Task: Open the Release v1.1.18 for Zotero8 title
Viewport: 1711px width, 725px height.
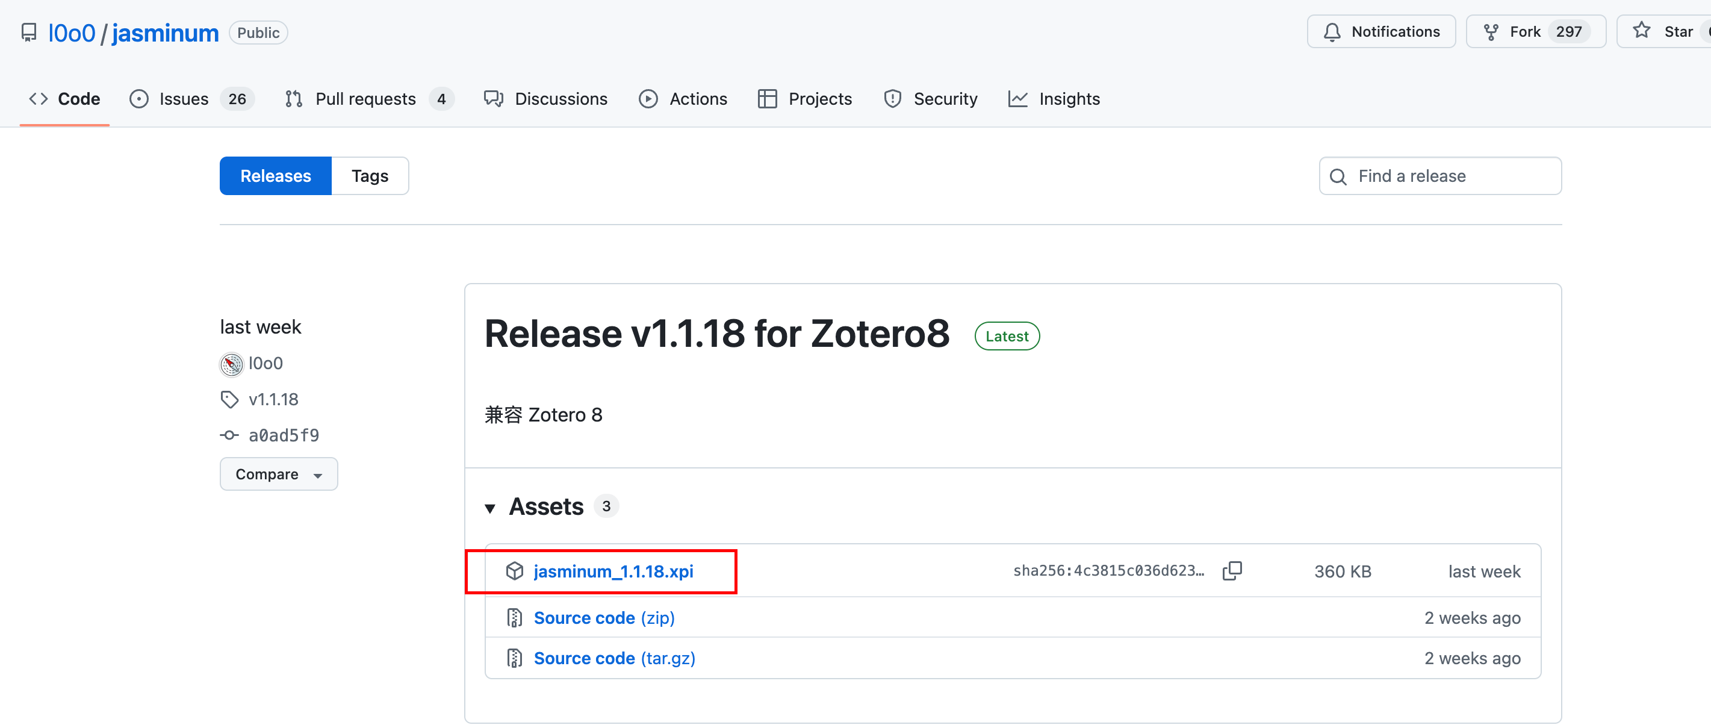Action: pos(716,333)
